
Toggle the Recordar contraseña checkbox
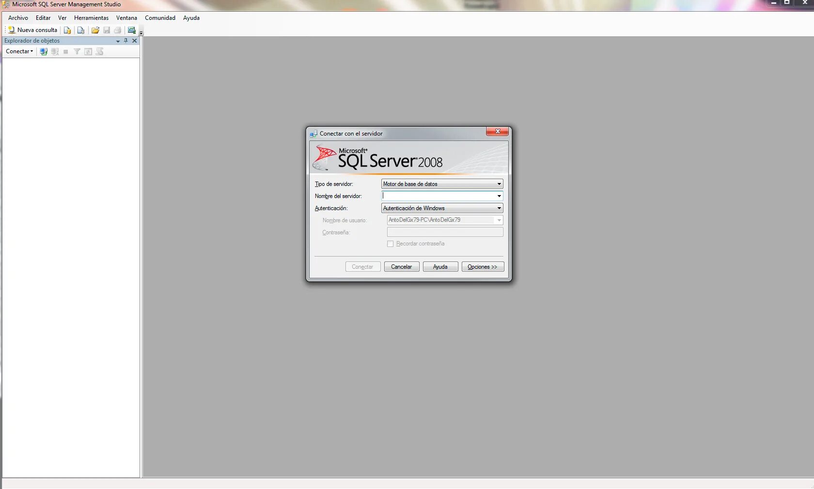click(x=390, y=244)
